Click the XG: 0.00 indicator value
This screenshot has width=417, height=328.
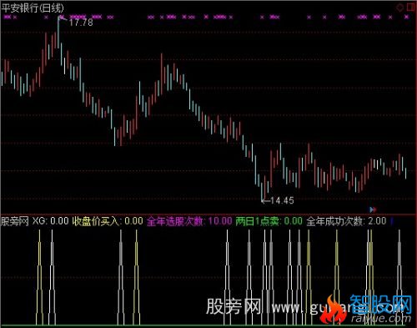(51, 221)
